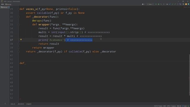This screenshot has width=190, height=107.
Task: Click the UTF-8 encoding in status bar
Action: [169, 106]
